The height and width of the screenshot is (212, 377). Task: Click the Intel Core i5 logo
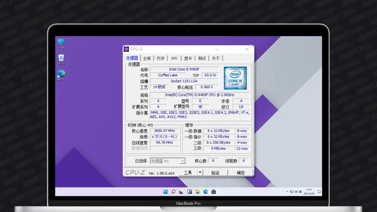[x=235, y=78]
